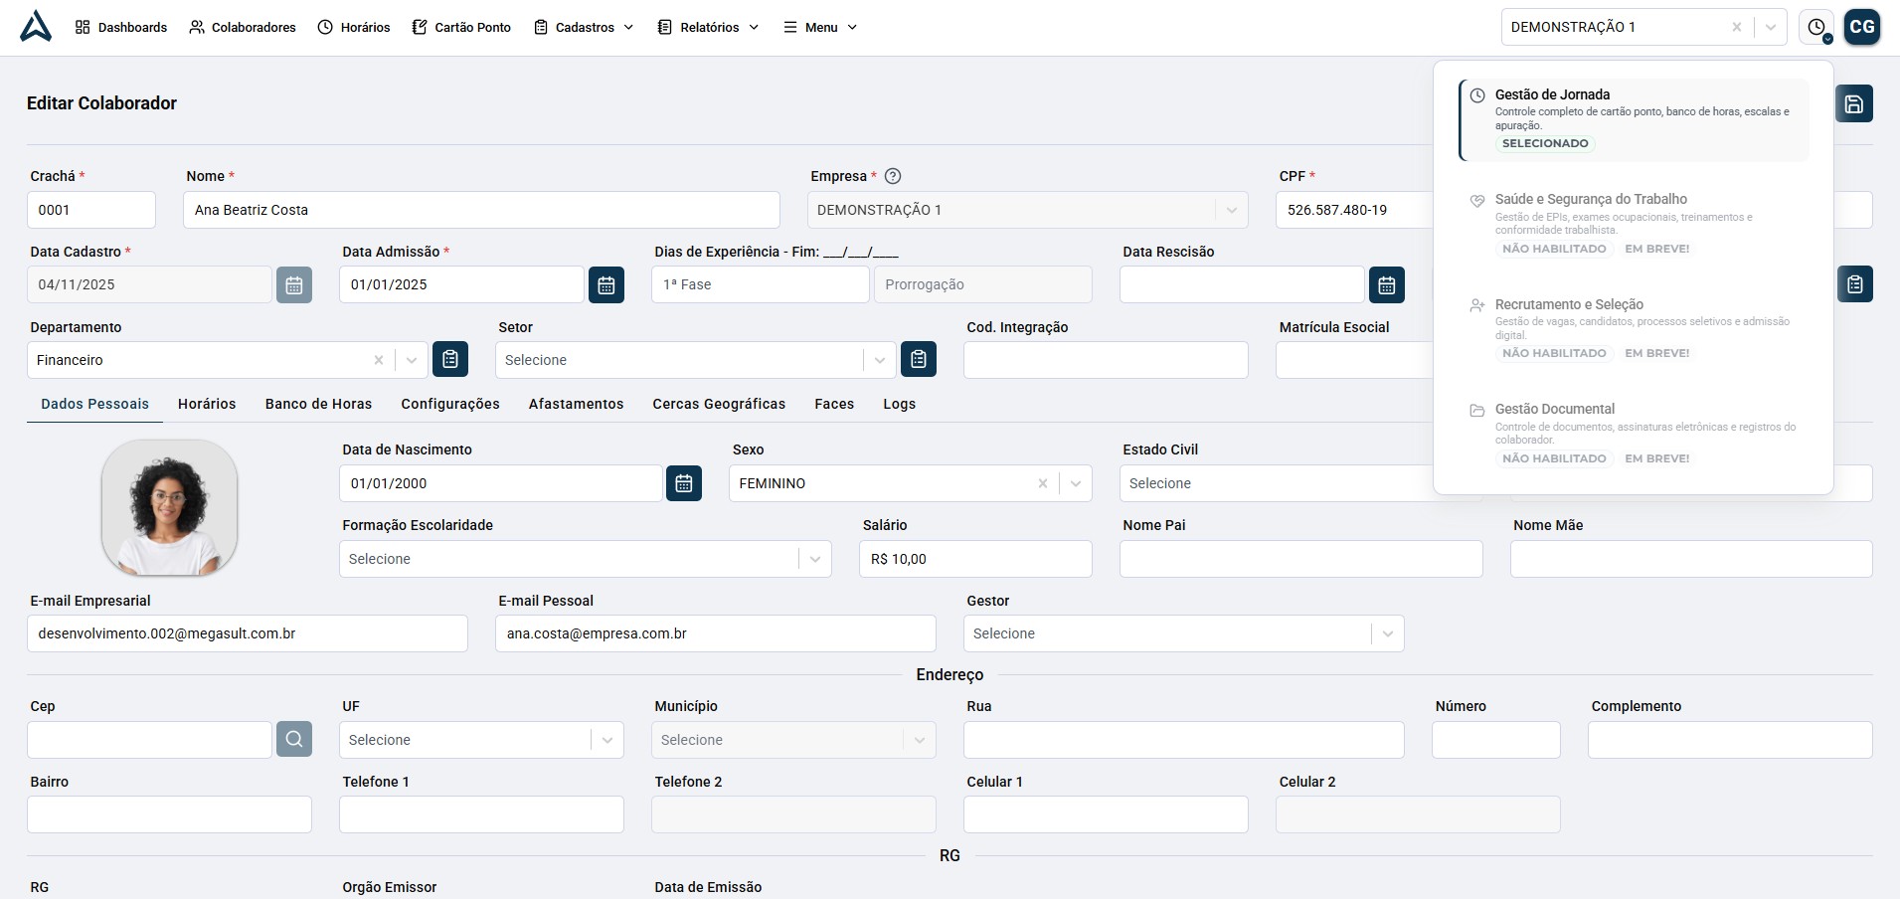Click the Crachá input field
Viewport: 1900px width, 899px height.
[x=91, y=210]
